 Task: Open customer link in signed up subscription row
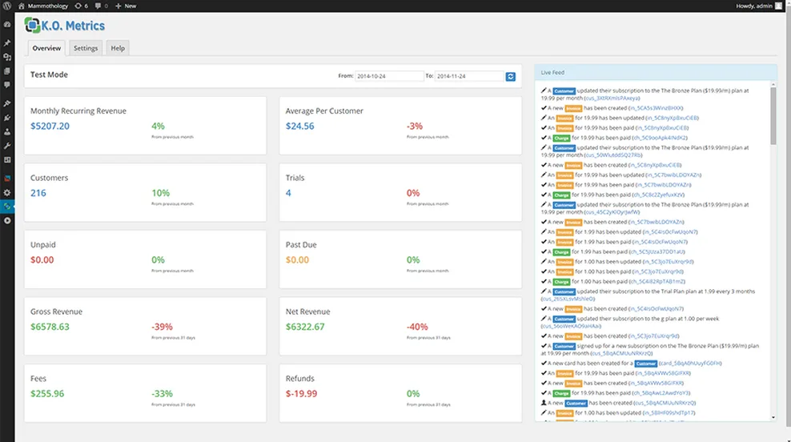click(621, 353)
